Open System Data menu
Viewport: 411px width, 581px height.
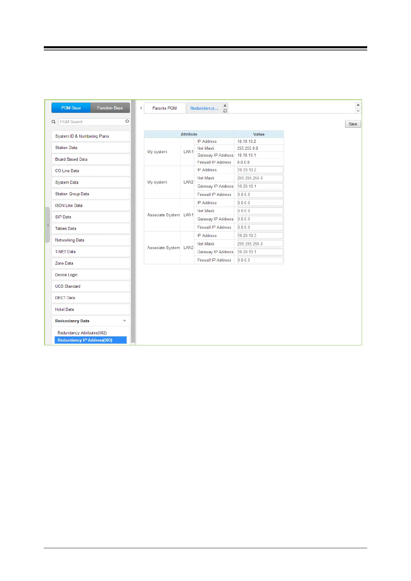click(91, 183)
